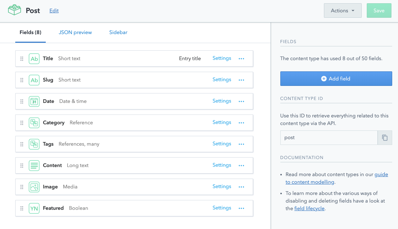Switch to the JSON preview tab
This screenshot has width=398, height=229.
coord(75,32)
